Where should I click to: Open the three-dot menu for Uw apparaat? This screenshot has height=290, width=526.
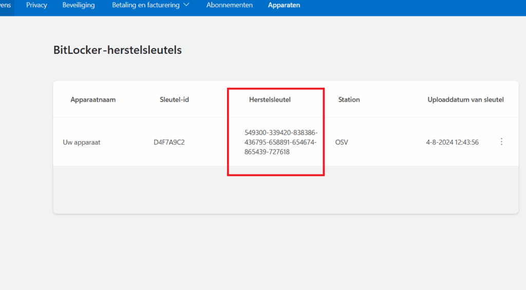[x=501, y=142]
